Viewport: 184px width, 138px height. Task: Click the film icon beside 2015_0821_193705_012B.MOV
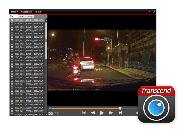coord(12,30)
